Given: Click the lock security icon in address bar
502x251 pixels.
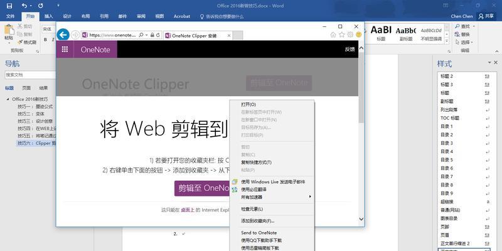Looking at the screenshot, I should click(x=152, y=35).
